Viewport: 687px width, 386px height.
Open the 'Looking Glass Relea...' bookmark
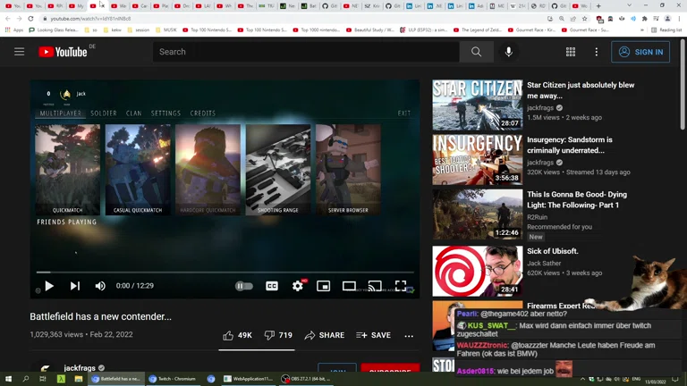[x=54, y=29]
